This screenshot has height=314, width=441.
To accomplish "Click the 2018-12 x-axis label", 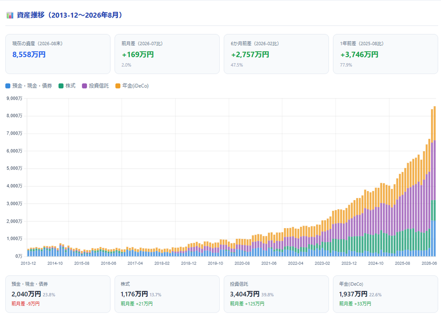I will click(189, 263).
